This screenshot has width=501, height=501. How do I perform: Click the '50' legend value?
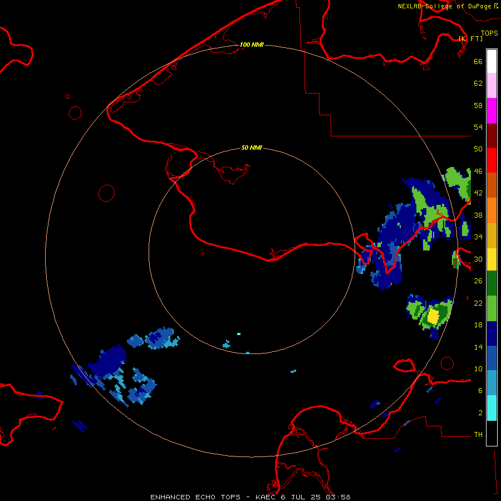coord(478,149)
